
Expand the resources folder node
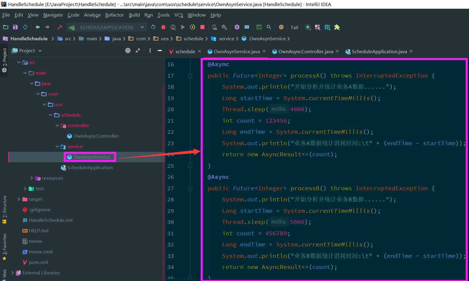coord(32,178)
